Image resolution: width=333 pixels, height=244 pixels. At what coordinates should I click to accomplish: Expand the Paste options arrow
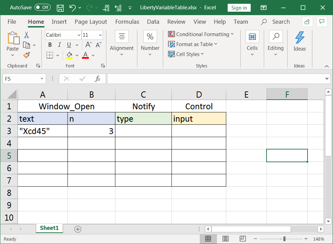12,55
